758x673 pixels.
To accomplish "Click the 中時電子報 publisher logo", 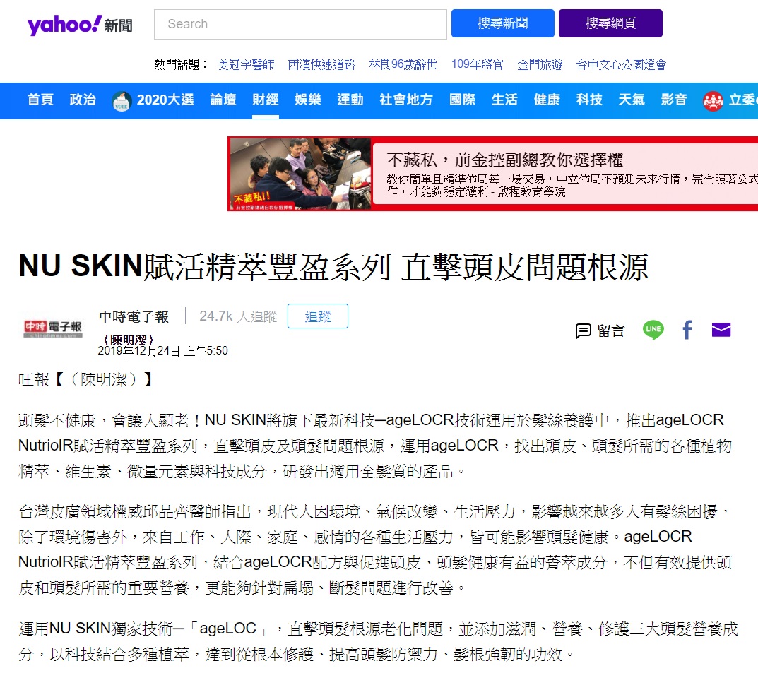I will point(53,328).
